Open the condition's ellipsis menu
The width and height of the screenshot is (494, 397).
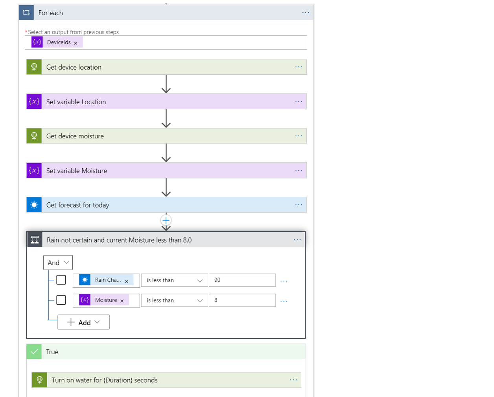(297, 240)
